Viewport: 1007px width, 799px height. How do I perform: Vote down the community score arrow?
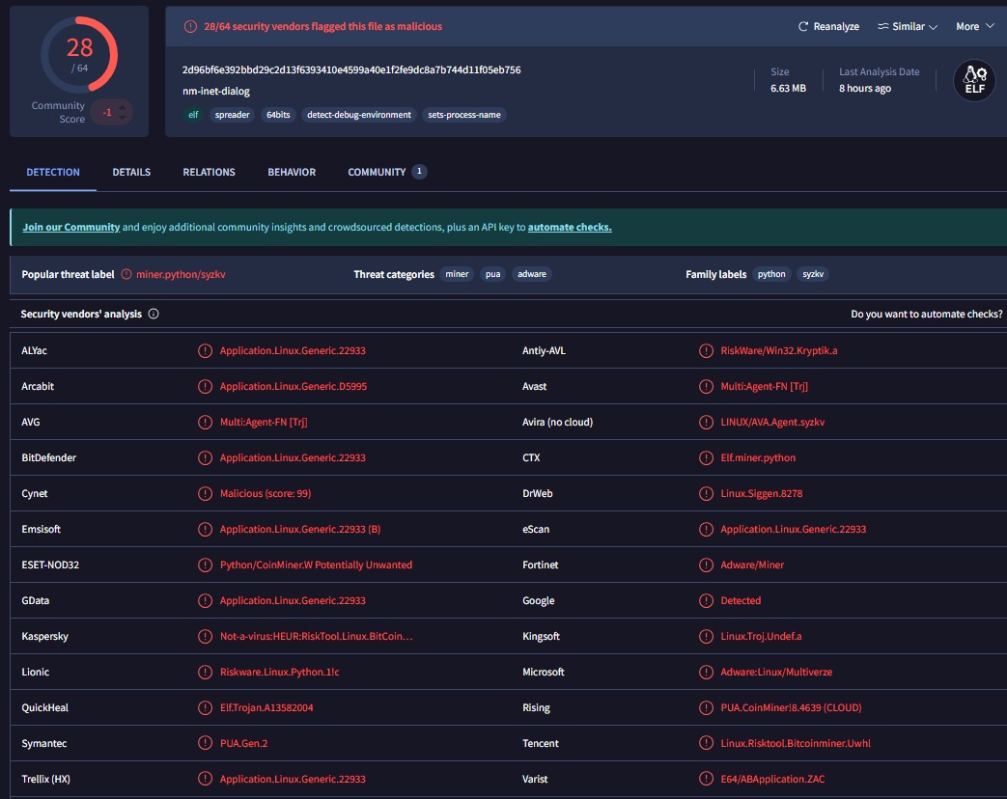[122, 118]
